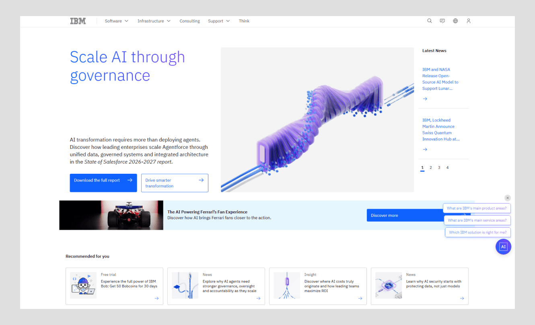Click the Discover more button

405,215
